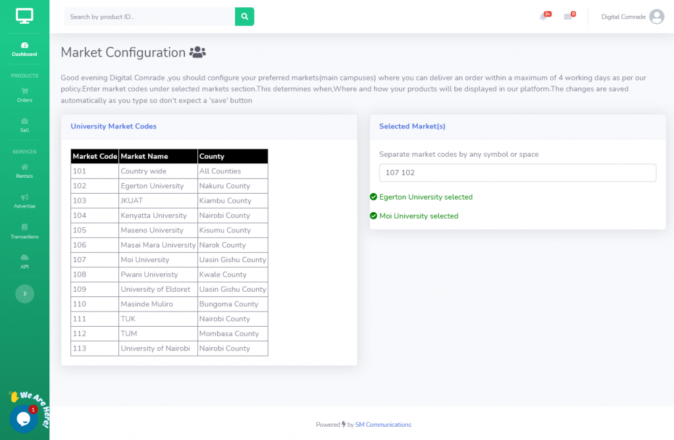
Task: Click the Market Code column header
Action: tap(95, 156)
